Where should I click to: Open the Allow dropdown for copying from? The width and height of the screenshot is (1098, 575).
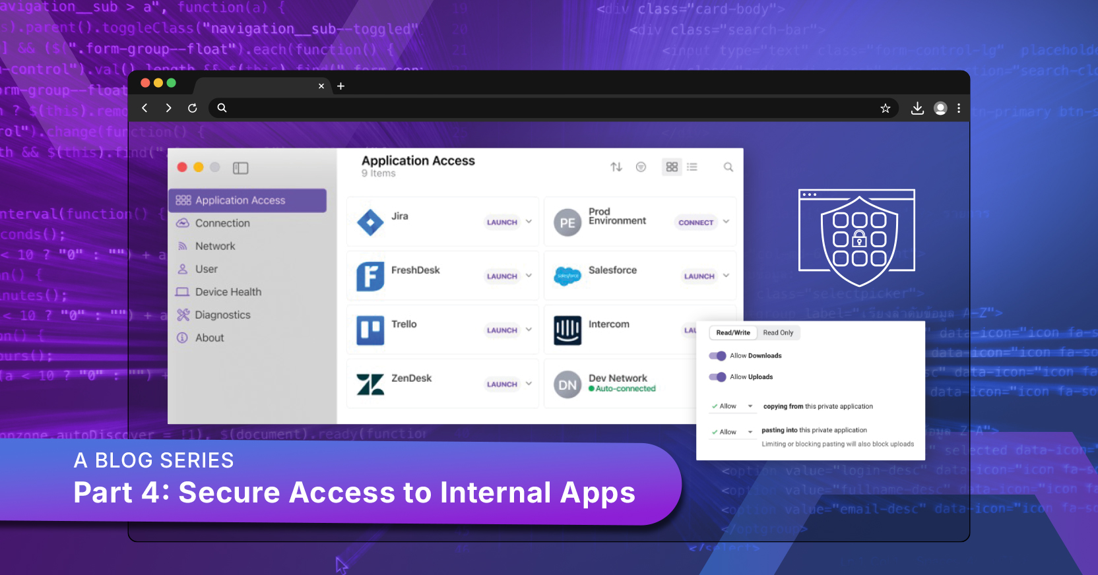(732, 407)
